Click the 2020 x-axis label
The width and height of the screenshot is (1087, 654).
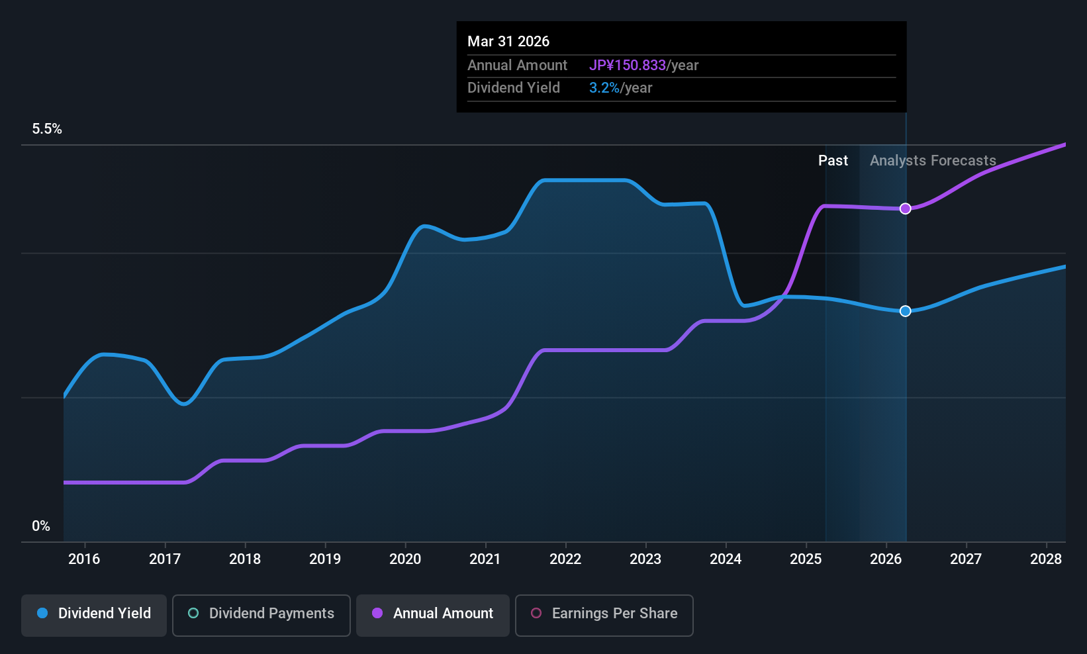405,559
